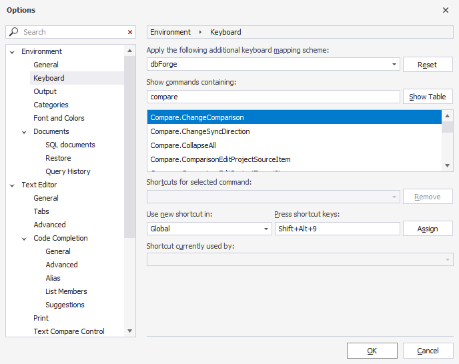Screen dimensions: 459x364
Task: Click the 'Press shortcut keys' input field
Action: coord(337,229)
